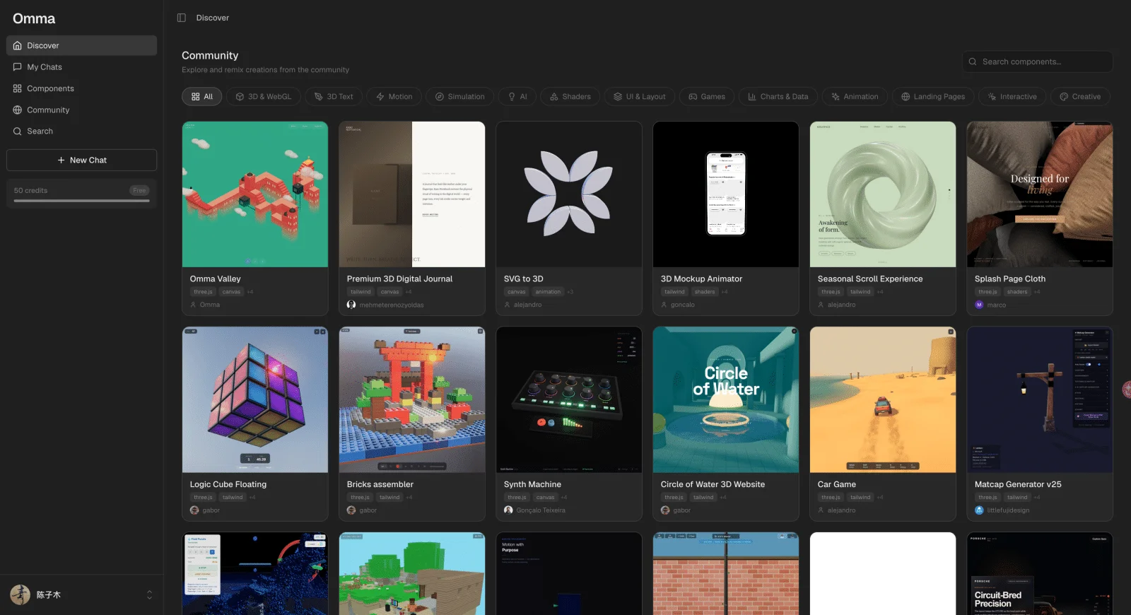Viewport: 1131px width, 615px height.
Task: Click the Search components field
Action: 1038,61
